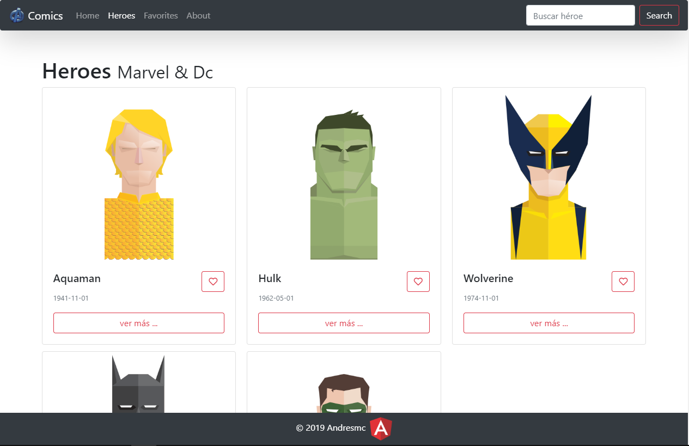The image size is (689, 446).
Task: Click "ver más ..." under Hulk
Action: click(344, 323)
